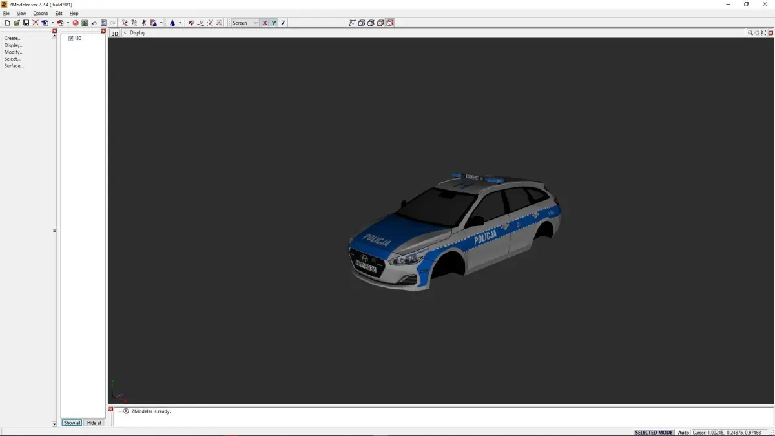Open the View menu
The width and height of the screenshot is (775, 436).
(x=21, y=13)
